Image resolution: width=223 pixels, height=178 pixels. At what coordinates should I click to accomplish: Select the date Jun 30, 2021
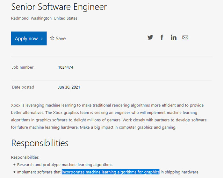[69, 87]
